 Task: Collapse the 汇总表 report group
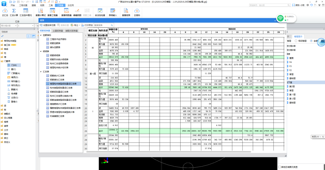[x=41, y=72]
